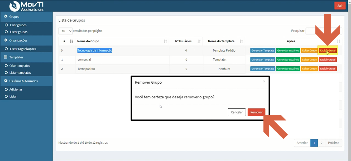Click the gear icon beside Usuários Autorizados

click(6, 81)
